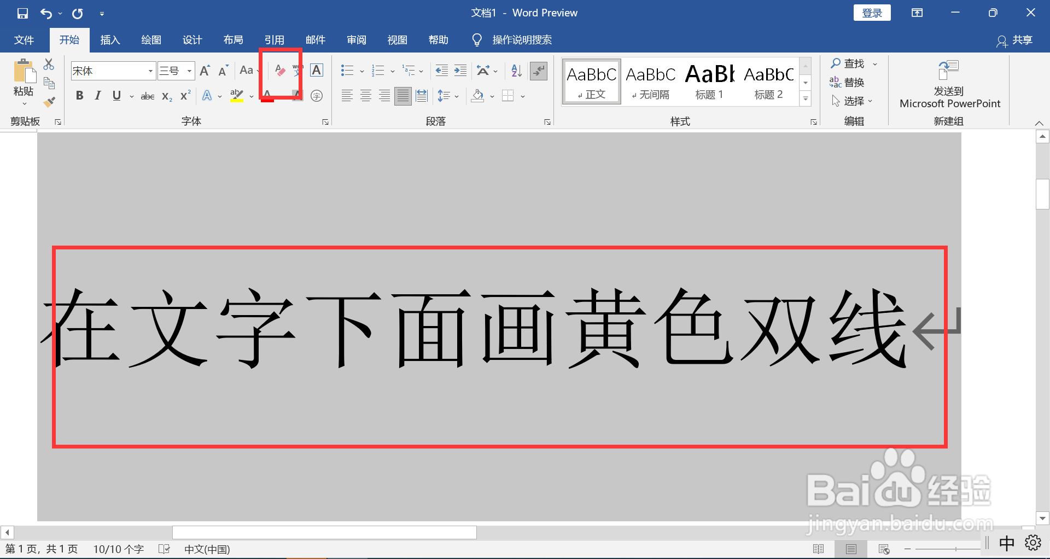Open the Paragraph dialog launcher

[547, 122]
